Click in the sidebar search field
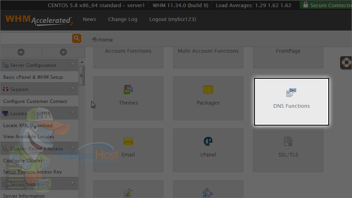352x198 pixels. 36,39
